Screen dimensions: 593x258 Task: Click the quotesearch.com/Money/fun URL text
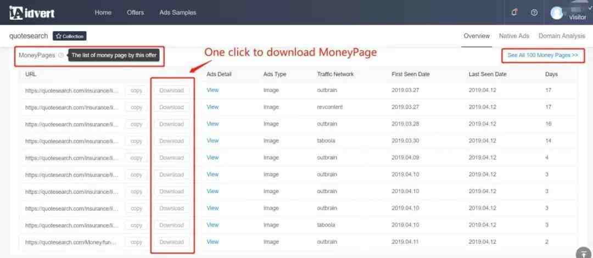[x=71, y=242]
